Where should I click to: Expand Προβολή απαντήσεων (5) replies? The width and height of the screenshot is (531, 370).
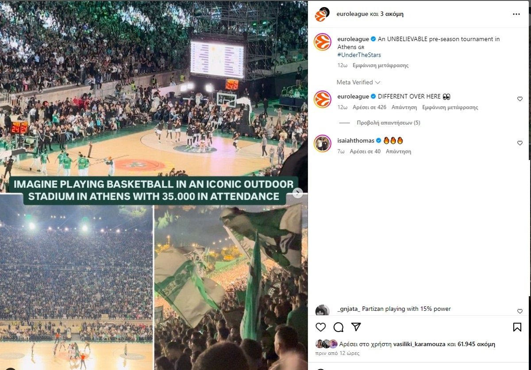(389, 123)
